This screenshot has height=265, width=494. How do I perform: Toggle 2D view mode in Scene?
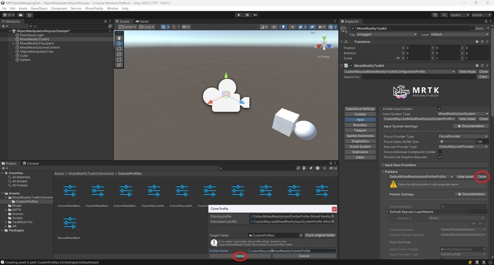coord(274,27)
